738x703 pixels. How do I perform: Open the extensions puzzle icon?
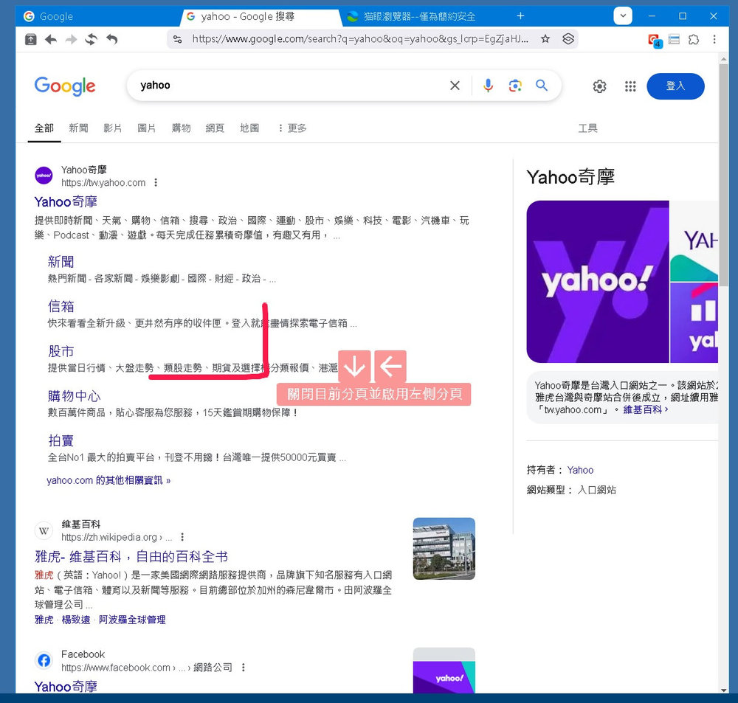(694, 39)
